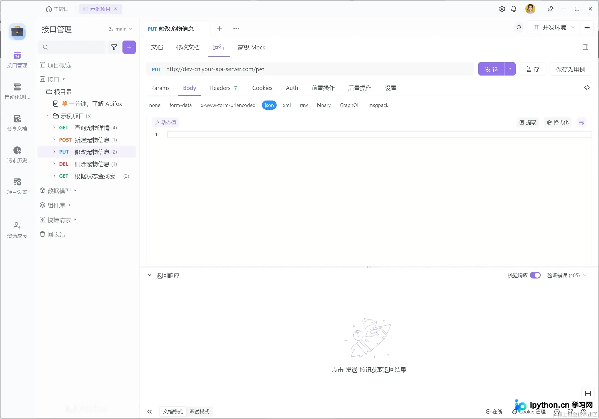Open the main branch dropdown
This screenshot has height=419, width=599.
click(x=121, y=29)
